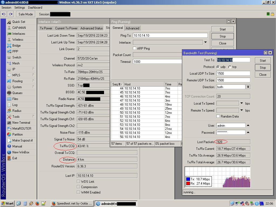Expand the System submenu

[33, 87]
